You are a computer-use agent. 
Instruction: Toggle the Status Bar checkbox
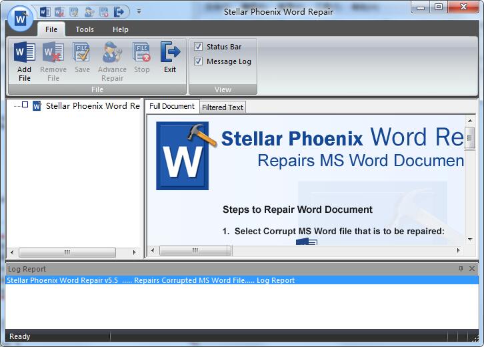coord(198,47)
